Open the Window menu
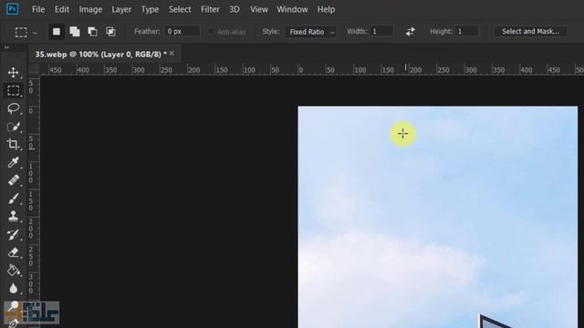This screenshot has width=584, height=328. point(292,9)
